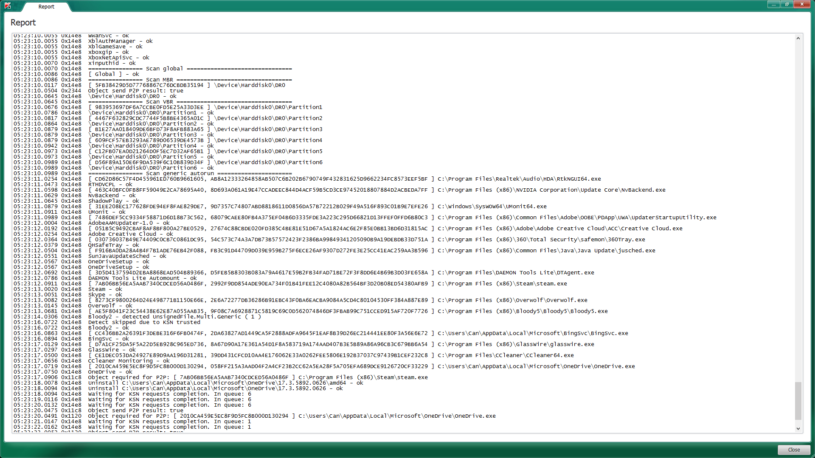Click the scroll up arrow of the report

click(x=798, y=38)
